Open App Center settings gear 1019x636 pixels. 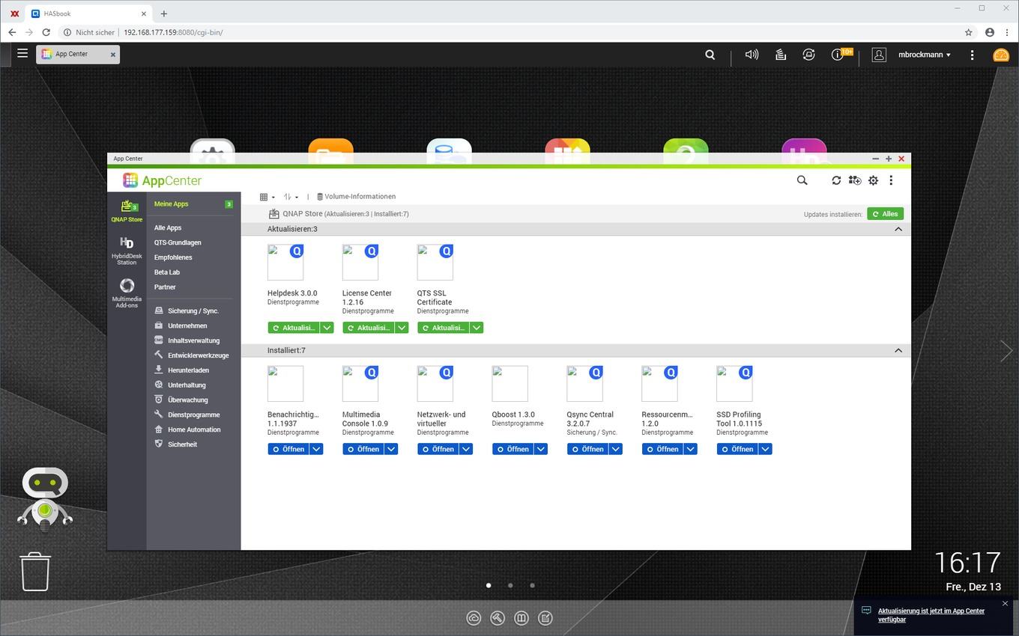[873, 180]
